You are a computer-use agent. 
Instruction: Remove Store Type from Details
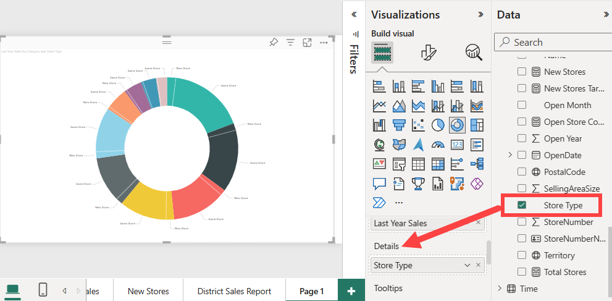point(478,265)
